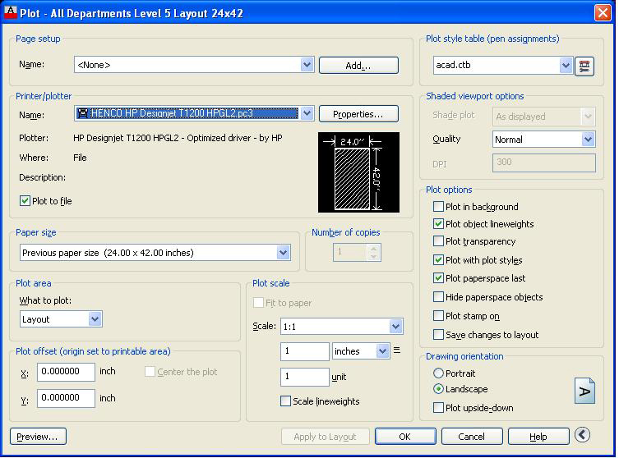Expand the acad.ctb plot style dropdown

coord(566,65)
